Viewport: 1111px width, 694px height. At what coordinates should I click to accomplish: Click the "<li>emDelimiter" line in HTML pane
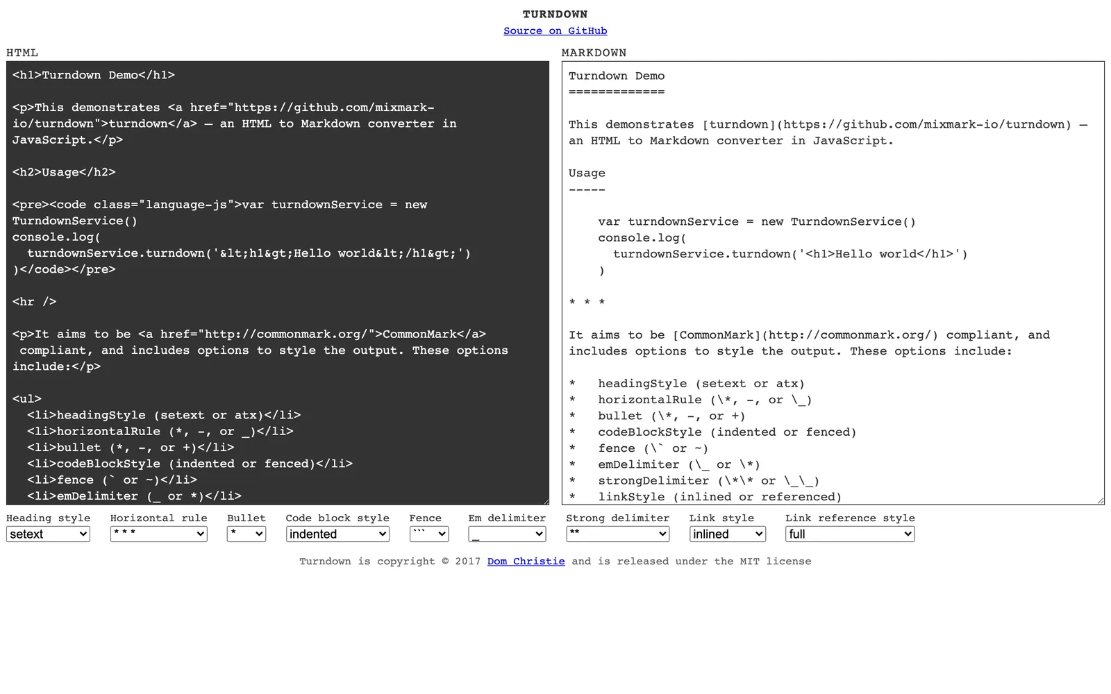pyautogui.click(x=134, y=496)
